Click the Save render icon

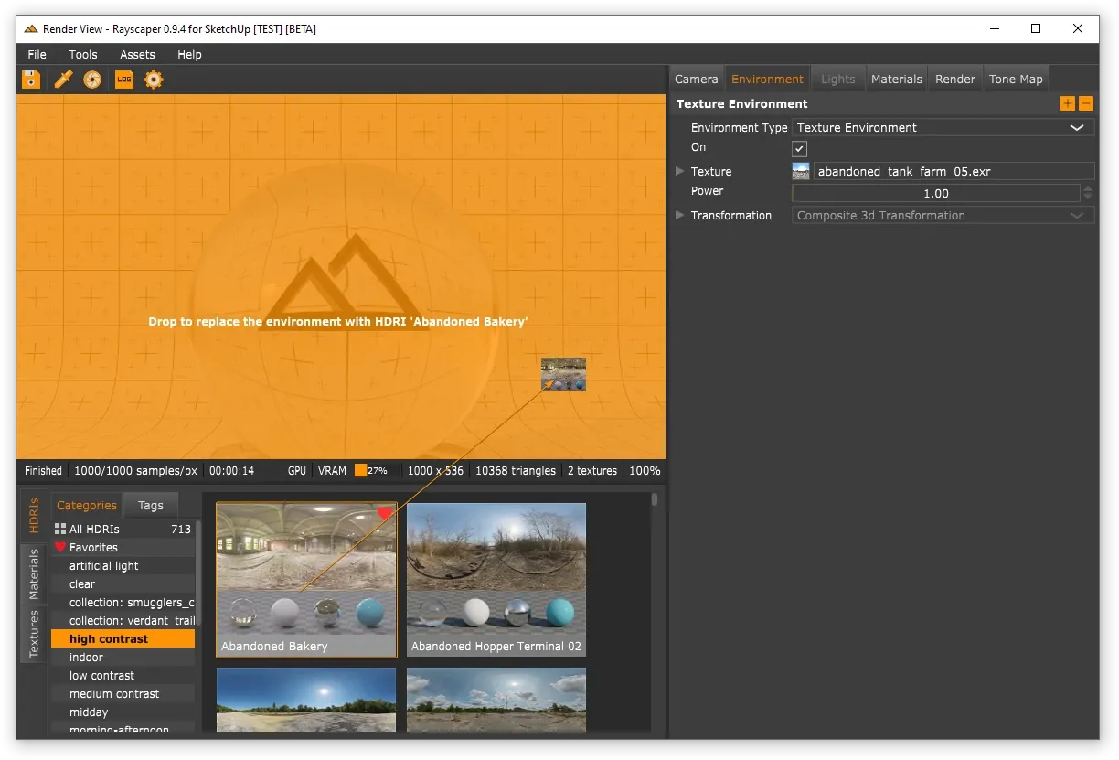30,80
